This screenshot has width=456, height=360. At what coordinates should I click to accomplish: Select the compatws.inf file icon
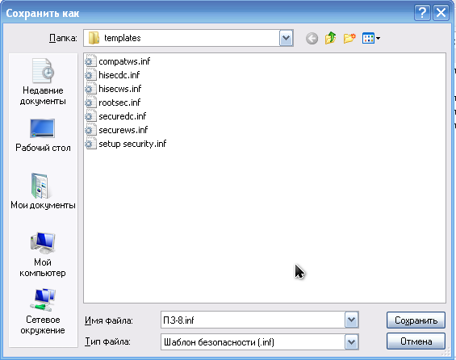[x=90, y=61]
